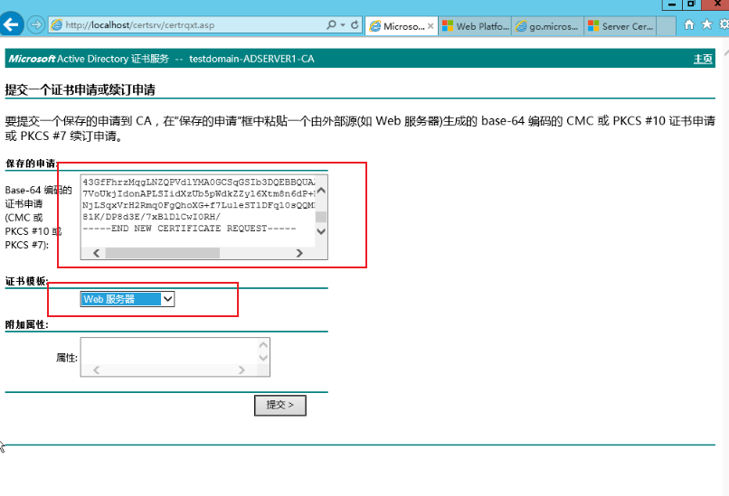
Task: Minimize the browser window
Action: (x=672, y=5)
